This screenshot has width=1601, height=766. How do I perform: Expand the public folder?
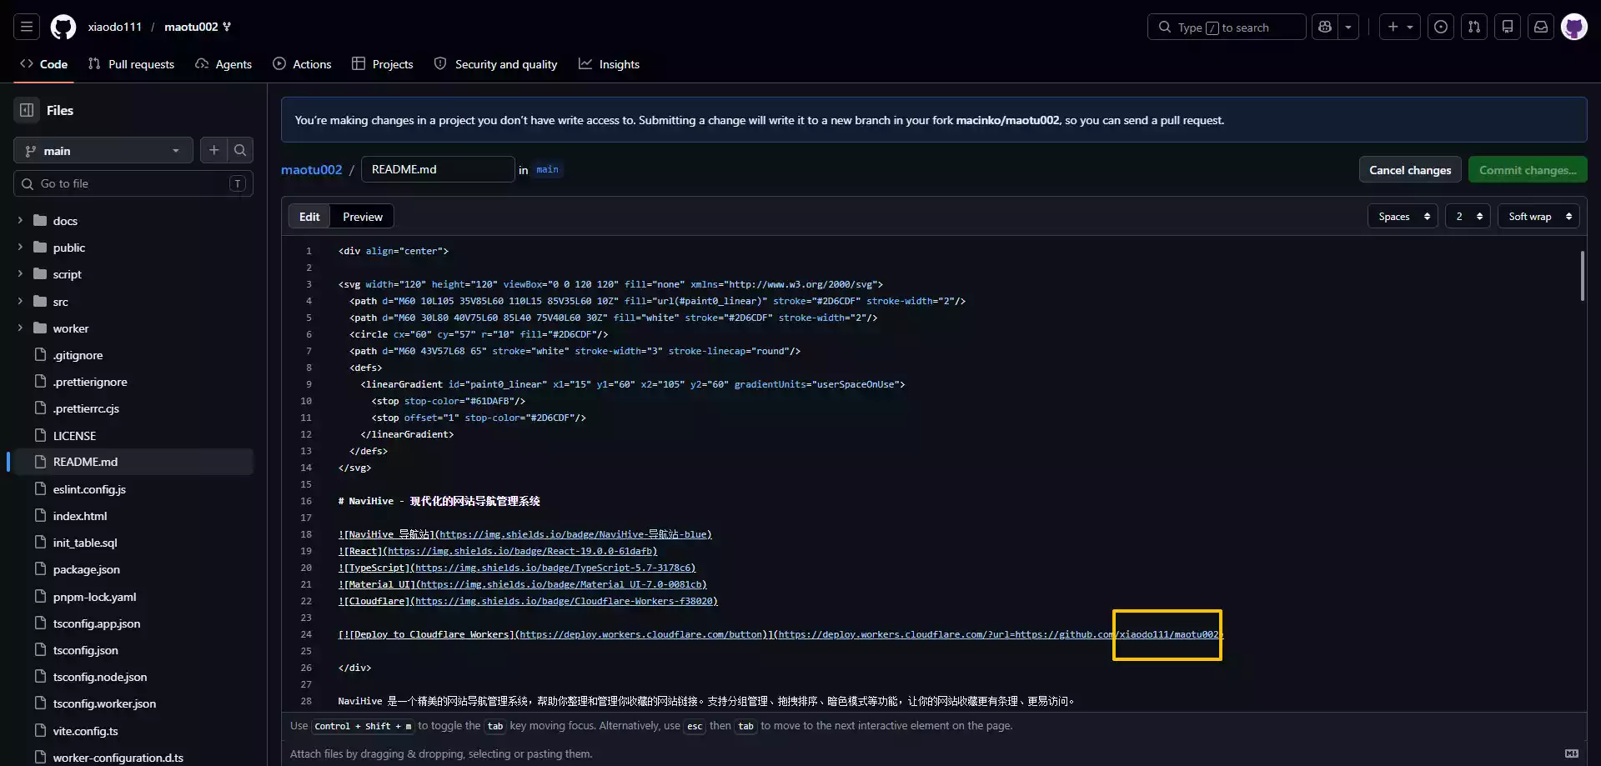[20, 248]
